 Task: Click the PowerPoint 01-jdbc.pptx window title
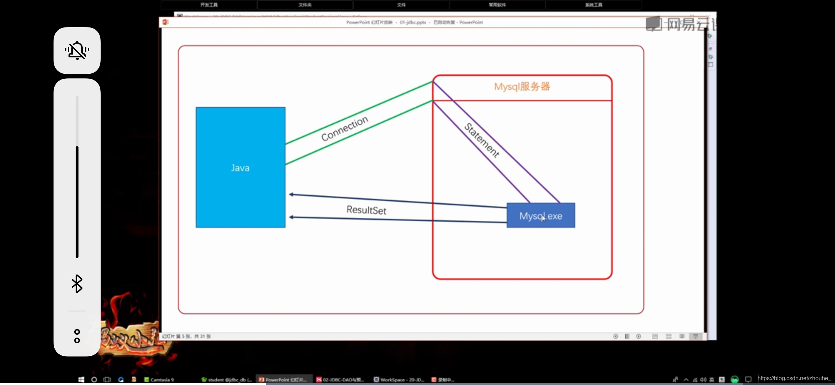point(414,22)
